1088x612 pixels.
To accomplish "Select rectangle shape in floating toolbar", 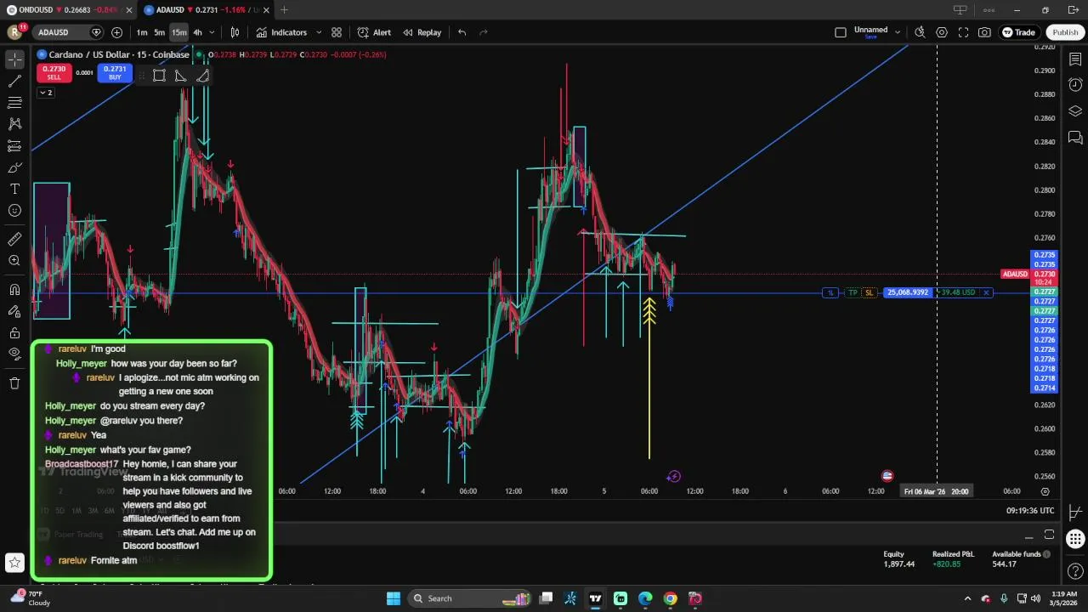I will [x=159, y=76].
